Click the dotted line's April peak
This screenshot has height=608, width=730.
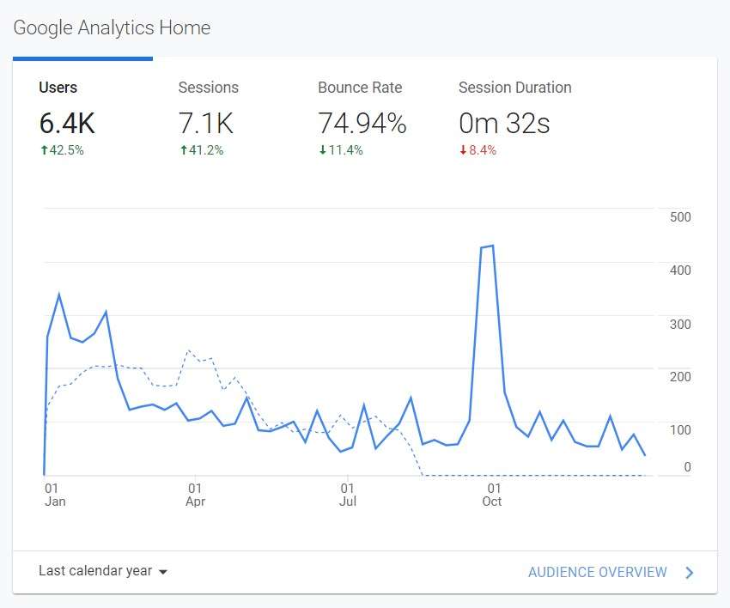[189, 350]
